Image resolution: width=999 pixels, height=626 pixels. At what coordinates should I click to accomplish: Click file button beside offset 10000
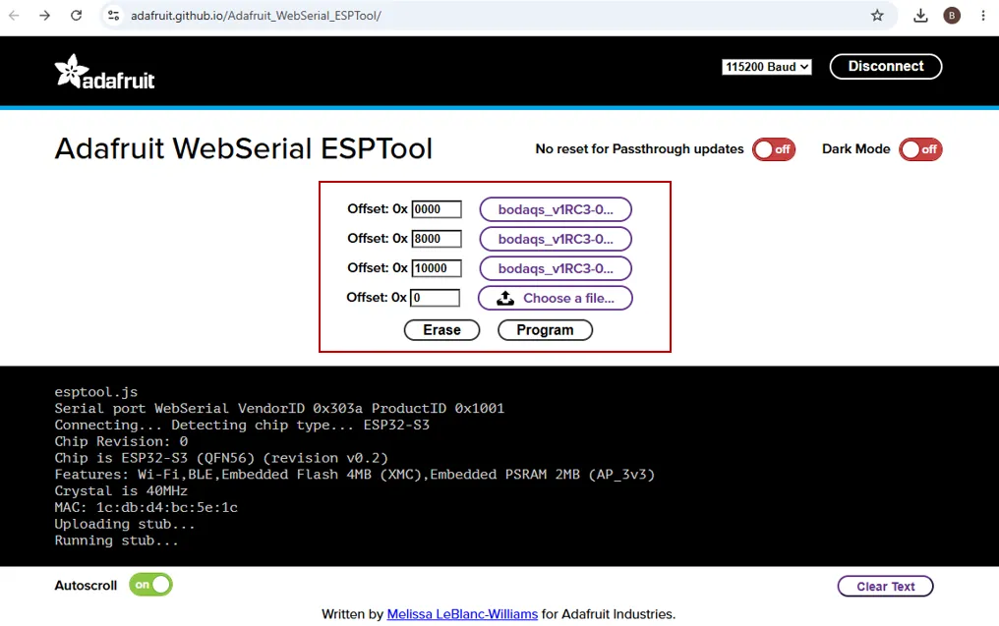(556, 268)
